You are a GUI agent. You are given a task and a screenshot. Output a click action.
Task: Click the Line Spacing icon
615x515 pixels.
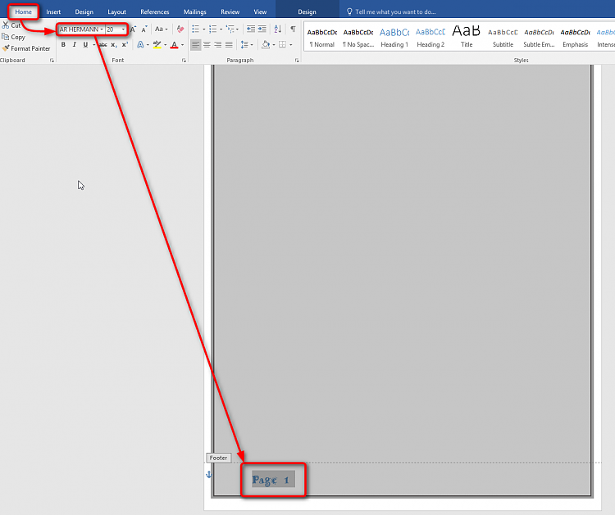(244, 45)
